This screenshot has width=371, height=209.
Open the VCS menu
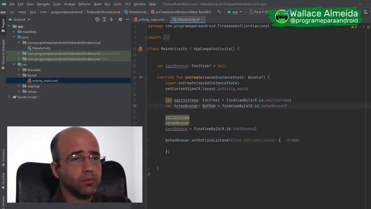(x=128, y=4)
